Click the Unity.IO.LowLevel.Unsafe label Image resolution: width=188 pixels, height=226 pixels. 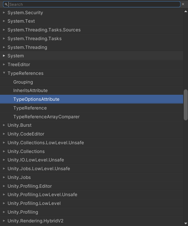click(36, 160)
